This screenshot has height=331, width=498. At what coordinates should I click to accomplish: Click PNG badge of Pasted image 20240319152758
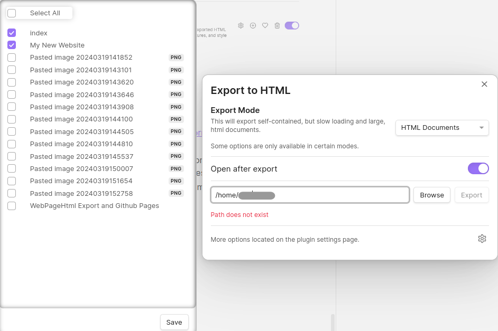(176, 193)
